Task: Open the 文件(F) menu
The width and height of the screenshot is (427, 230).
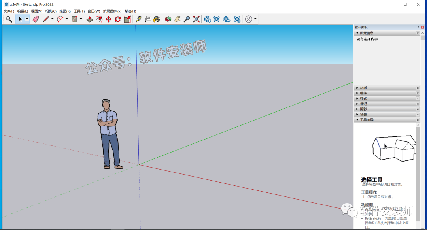Action: pos(9,11)
